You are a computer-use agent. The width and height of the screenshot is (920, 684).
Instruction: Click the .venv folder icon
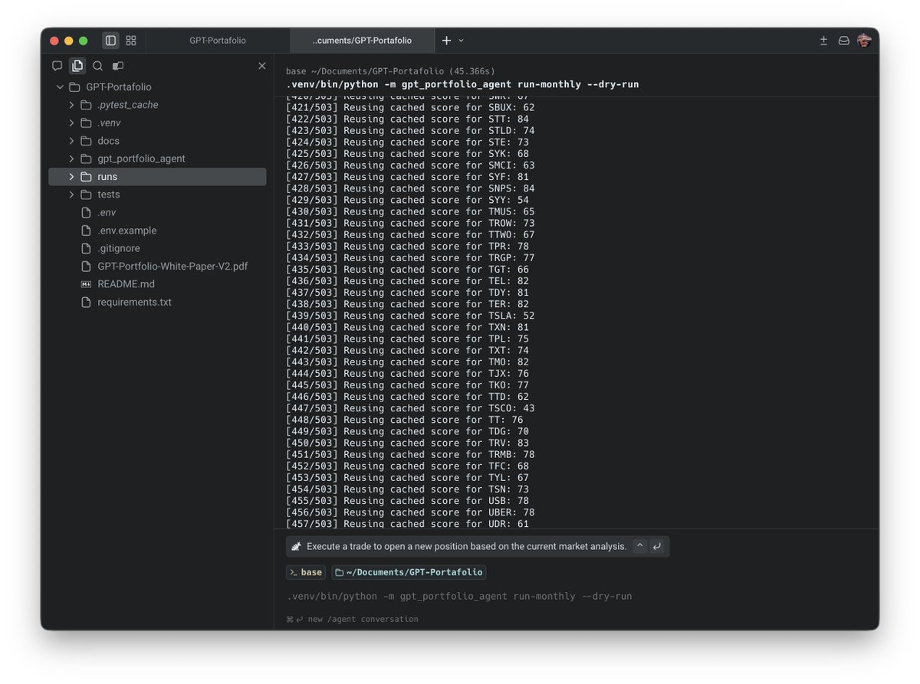click(x=86, y=123)
